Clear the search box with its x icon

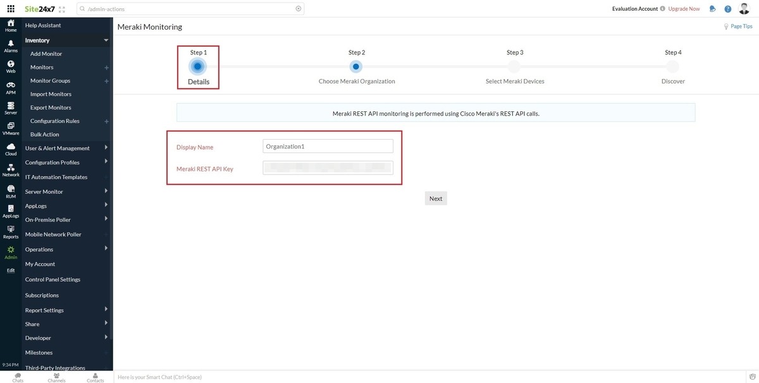(299, 9)
